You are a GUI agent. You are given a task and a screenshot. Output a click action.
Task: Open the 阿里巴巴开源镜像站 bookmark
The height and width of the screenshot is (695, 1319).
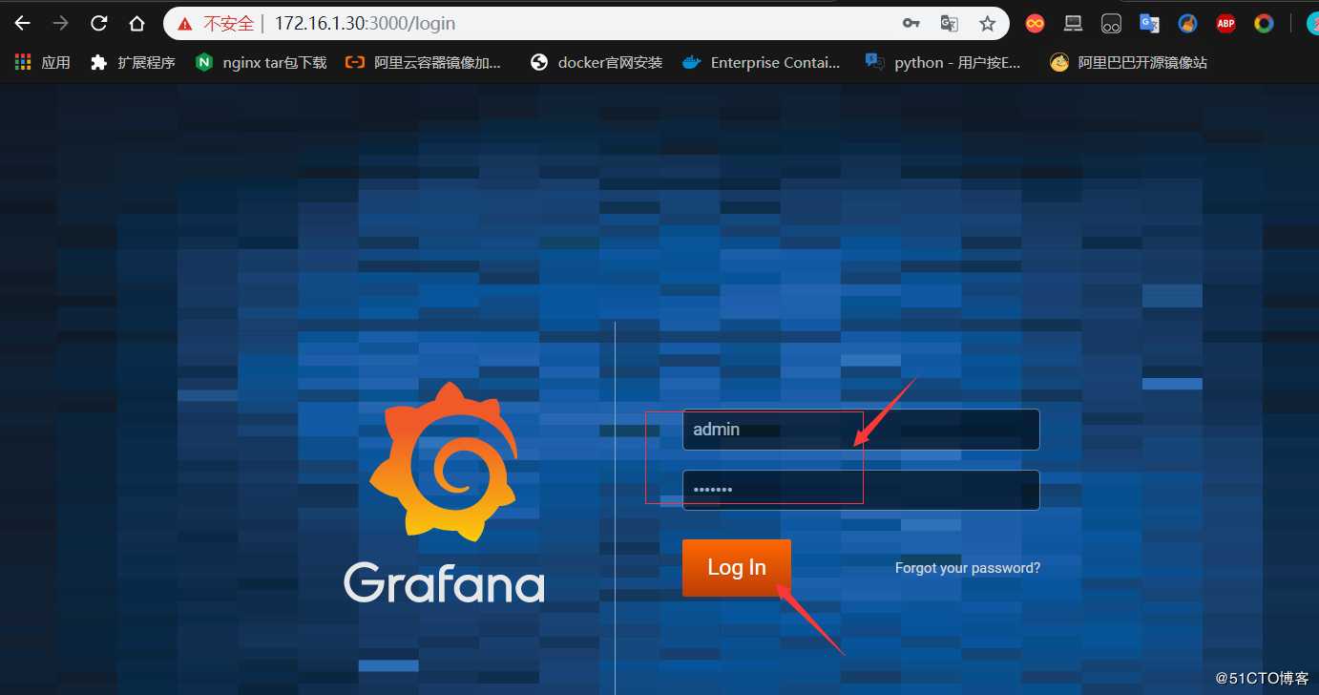1128,62
